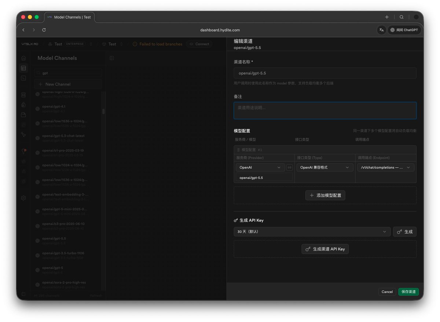Screen dimensions: 440x322
Task: Click the 生成渠道 API Key button
Action: pos(325,249)
